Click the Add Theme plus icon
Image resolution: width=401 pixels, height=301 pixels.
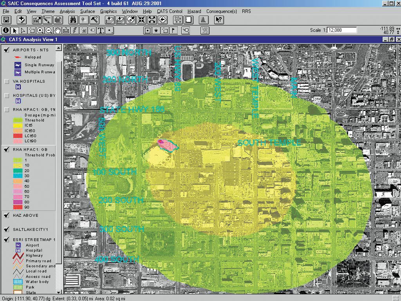click(x=22, y=20)
